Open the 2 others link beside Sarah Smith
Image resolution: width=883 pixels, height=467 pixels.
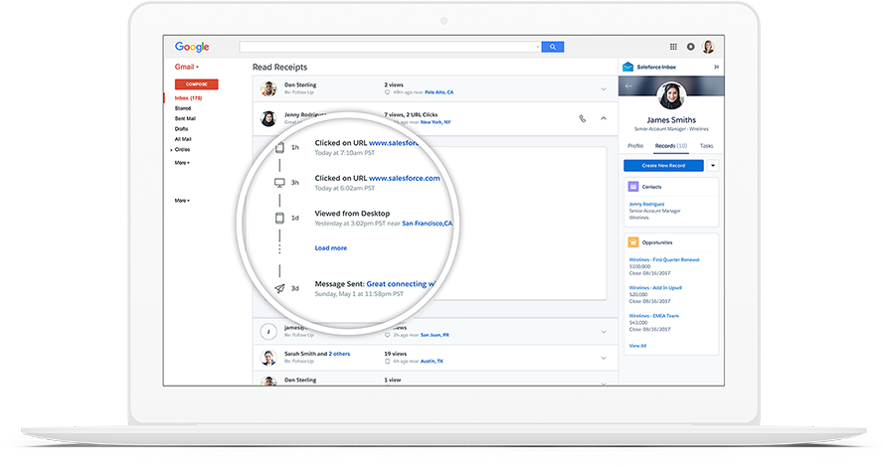click(339, 354)
